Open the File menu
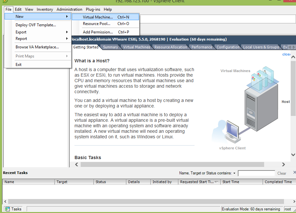The image size is (296, 213). point(8,9)
